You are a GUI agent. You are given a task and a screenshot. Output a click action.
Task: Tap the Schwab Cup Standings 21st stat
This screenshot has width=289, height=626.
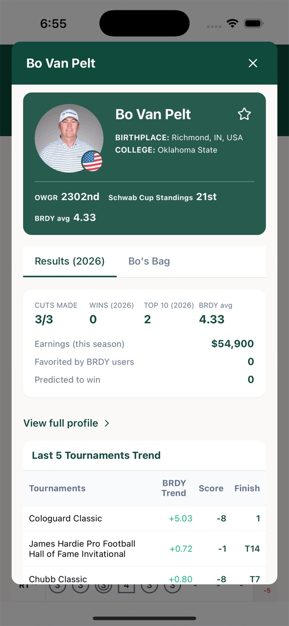(x=162, y=197)
